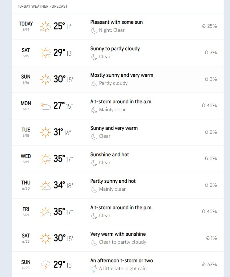Image resolution: width=230 pixels, height=277 pixels.
Task: Click the sun-and-cloud icon for Thursday 6/20
Action: 45,185
